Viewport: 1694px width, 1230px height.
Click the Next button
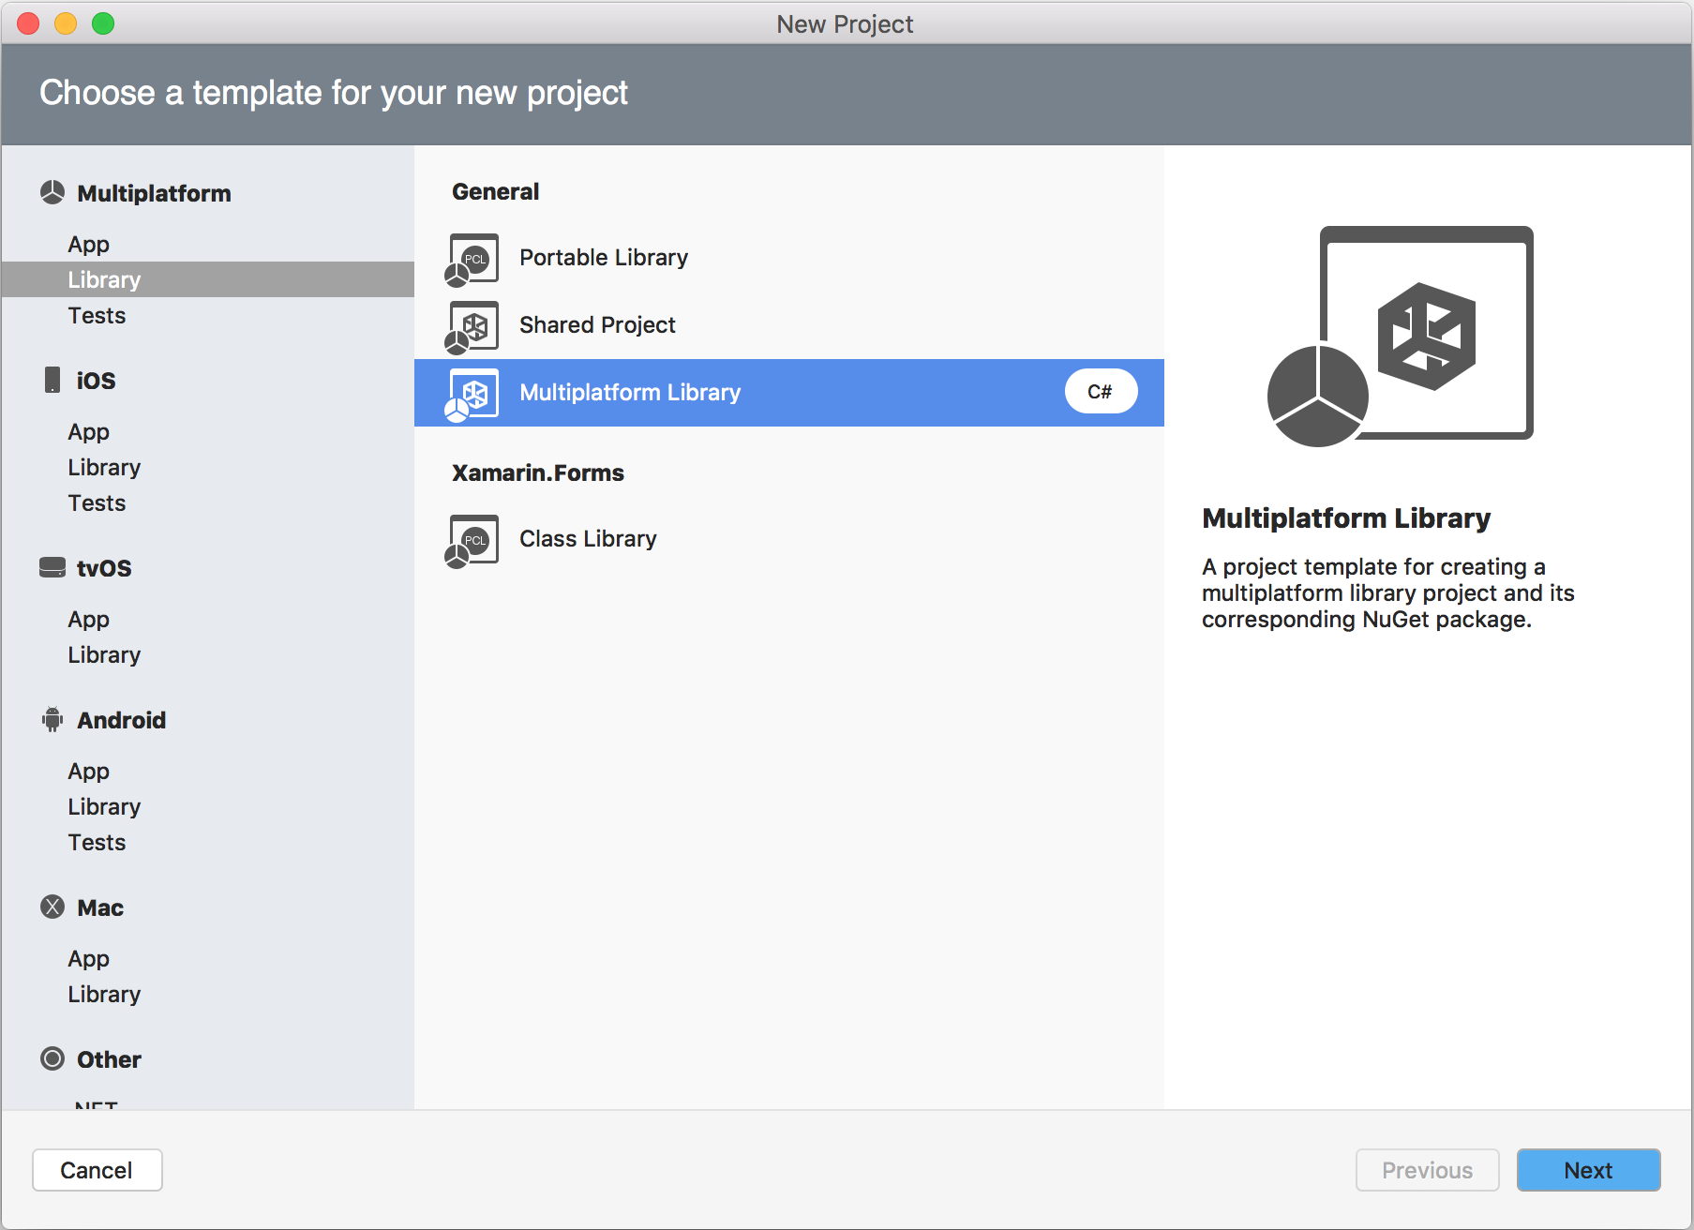point(1588,1170)
